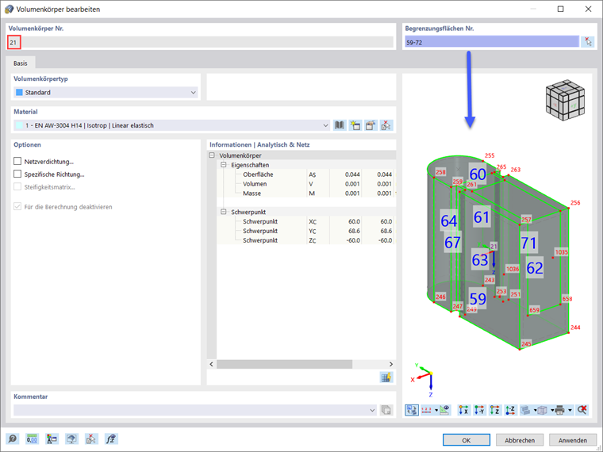The height and width of the screenshot is (452, 603).
Task: Click surface label 62 in the preview
Action: point(535,268)
